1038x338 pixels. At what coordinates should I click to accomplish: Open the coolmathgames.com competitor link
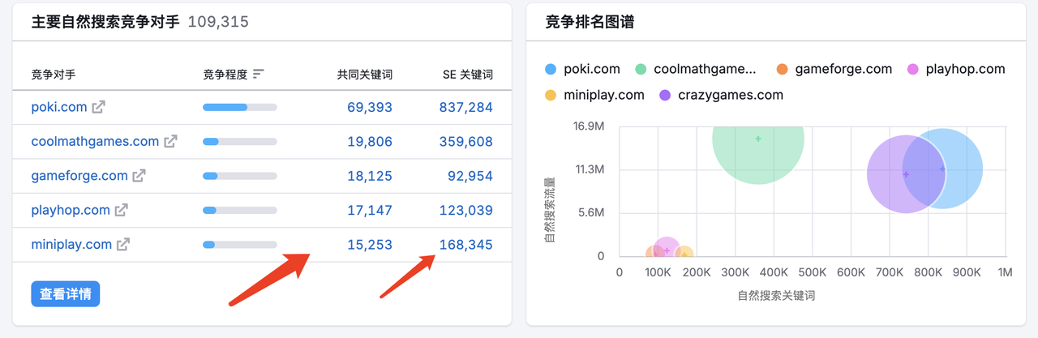click(x=95, y=141)
